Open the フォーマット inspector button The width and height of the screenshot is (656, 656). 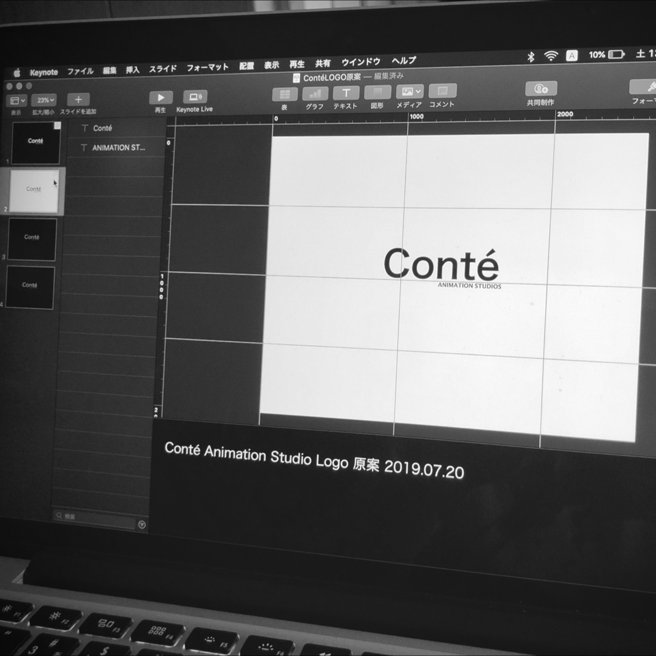pos(644,86)
